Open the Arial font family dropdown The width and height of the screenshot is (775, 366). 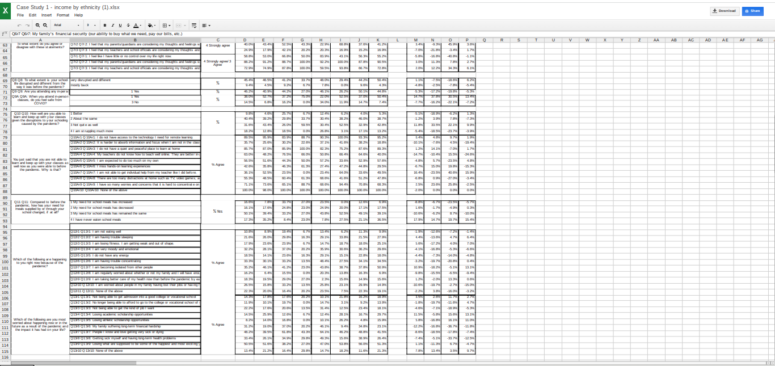point(66,25)
